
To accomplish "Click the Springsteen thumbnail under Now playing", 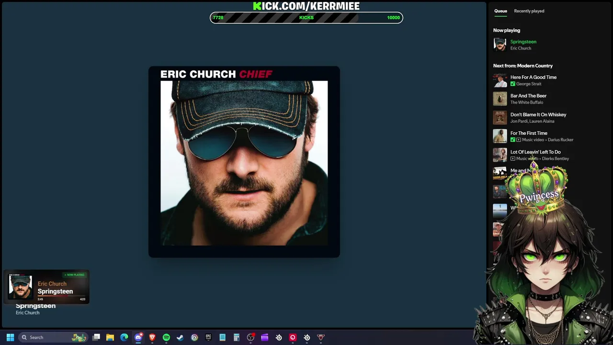I will [x=500, y=45].
